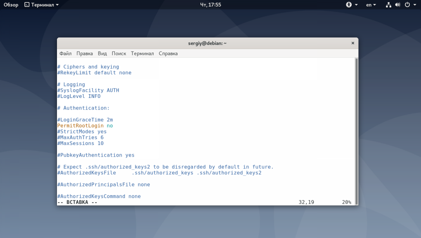The height and width of the screenshot is (238, 421).
Task: Open the Файл menu
Action: pos(65,53)
